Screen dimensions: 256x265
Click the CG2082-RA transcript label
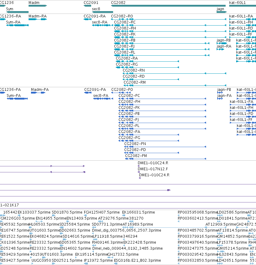coord(127,58)
